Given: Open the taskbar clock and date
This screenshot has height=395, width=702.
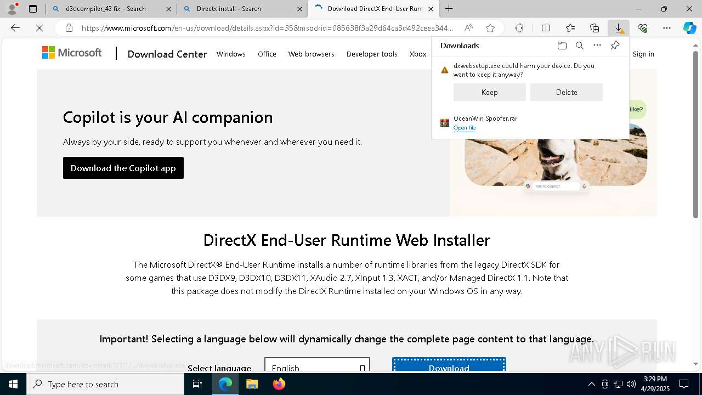Looking at the screenshot, I should click(x=655, y=384).
